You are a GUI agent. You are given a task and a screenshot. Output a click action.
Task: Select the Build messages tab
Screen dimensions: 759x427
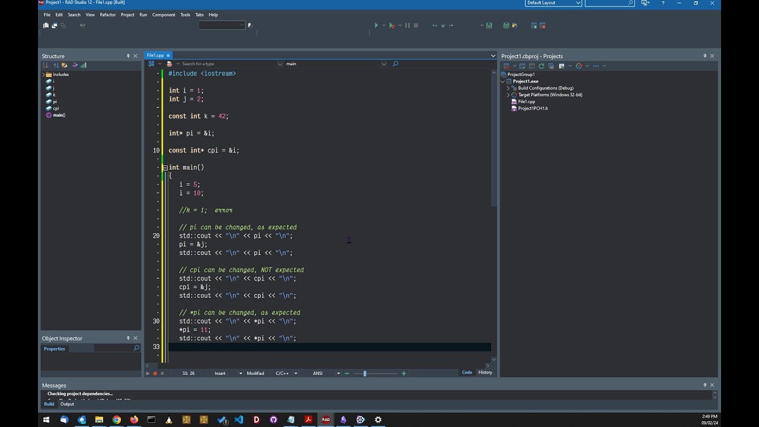(x=49, y=404)
